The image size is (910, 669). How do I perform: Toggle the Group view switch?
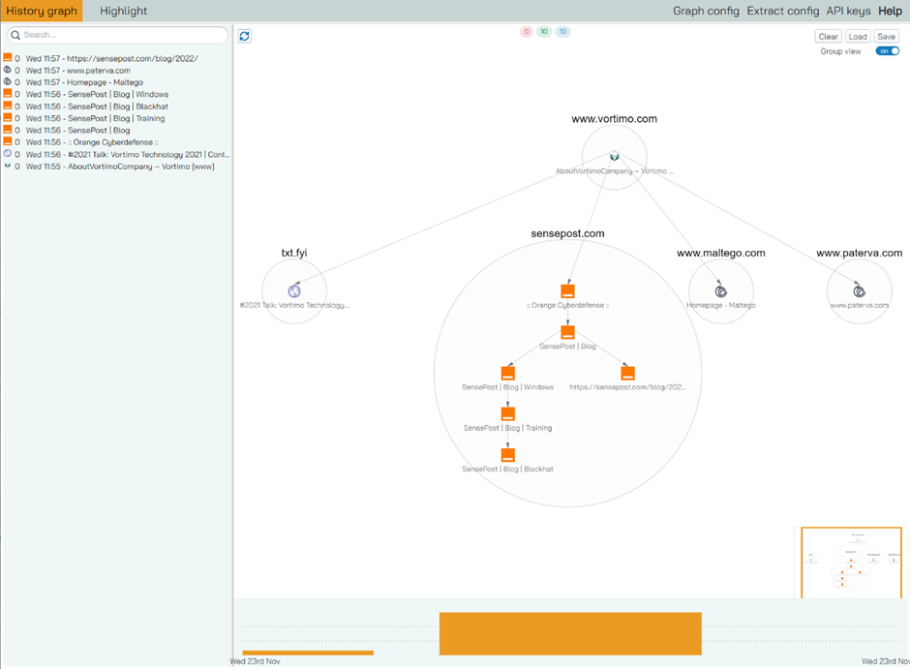click(x=888, y=51)
